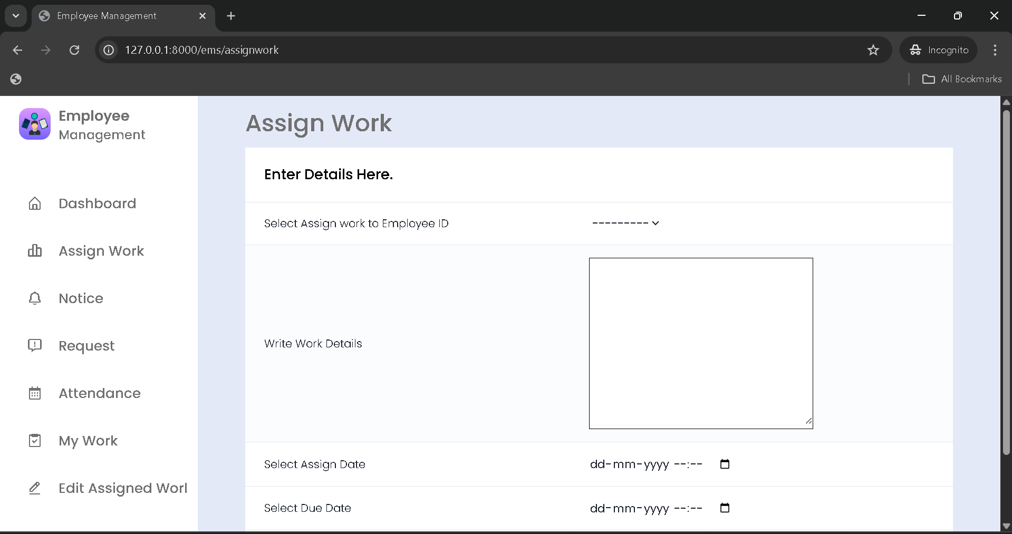This screenshot has width=1012, height=534.
Task: Open the Attendance menu item
Action: [99, 393]
